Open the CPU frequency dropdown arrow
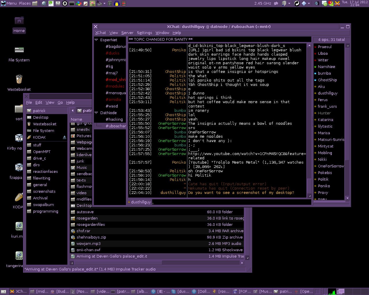This screenshot has height=295, width=369. tap(289, 3)
